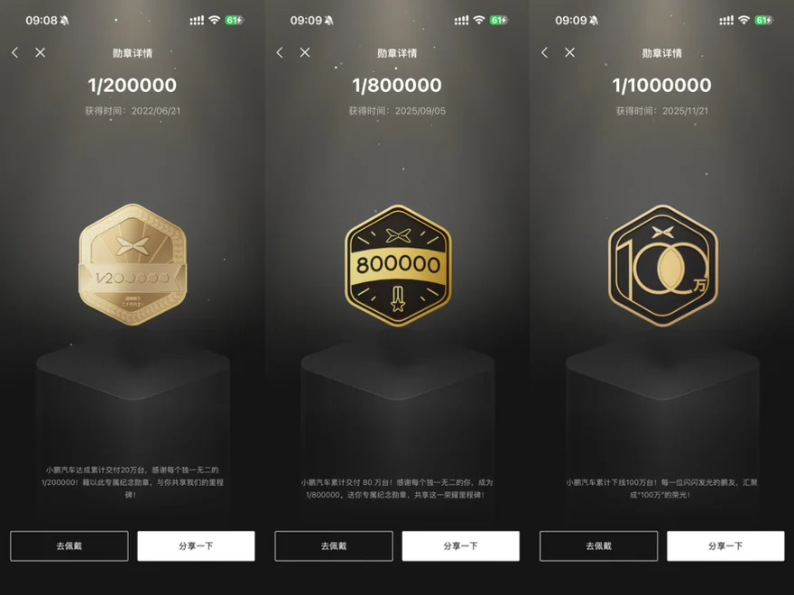Tap the gold 1/200000 hexagon medal
This screenshot has height=595, width=794.
pos(133,265)
